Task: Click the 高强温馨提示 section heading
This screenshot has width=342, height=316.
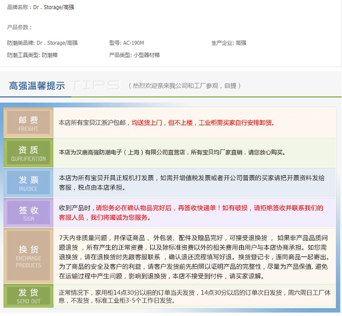Action: pyautogui.click(x=37, y=86)
